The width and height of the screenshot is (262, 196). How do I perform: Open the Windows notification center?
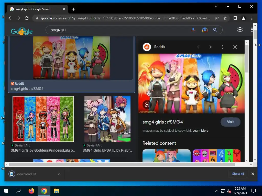click(254, 191)
